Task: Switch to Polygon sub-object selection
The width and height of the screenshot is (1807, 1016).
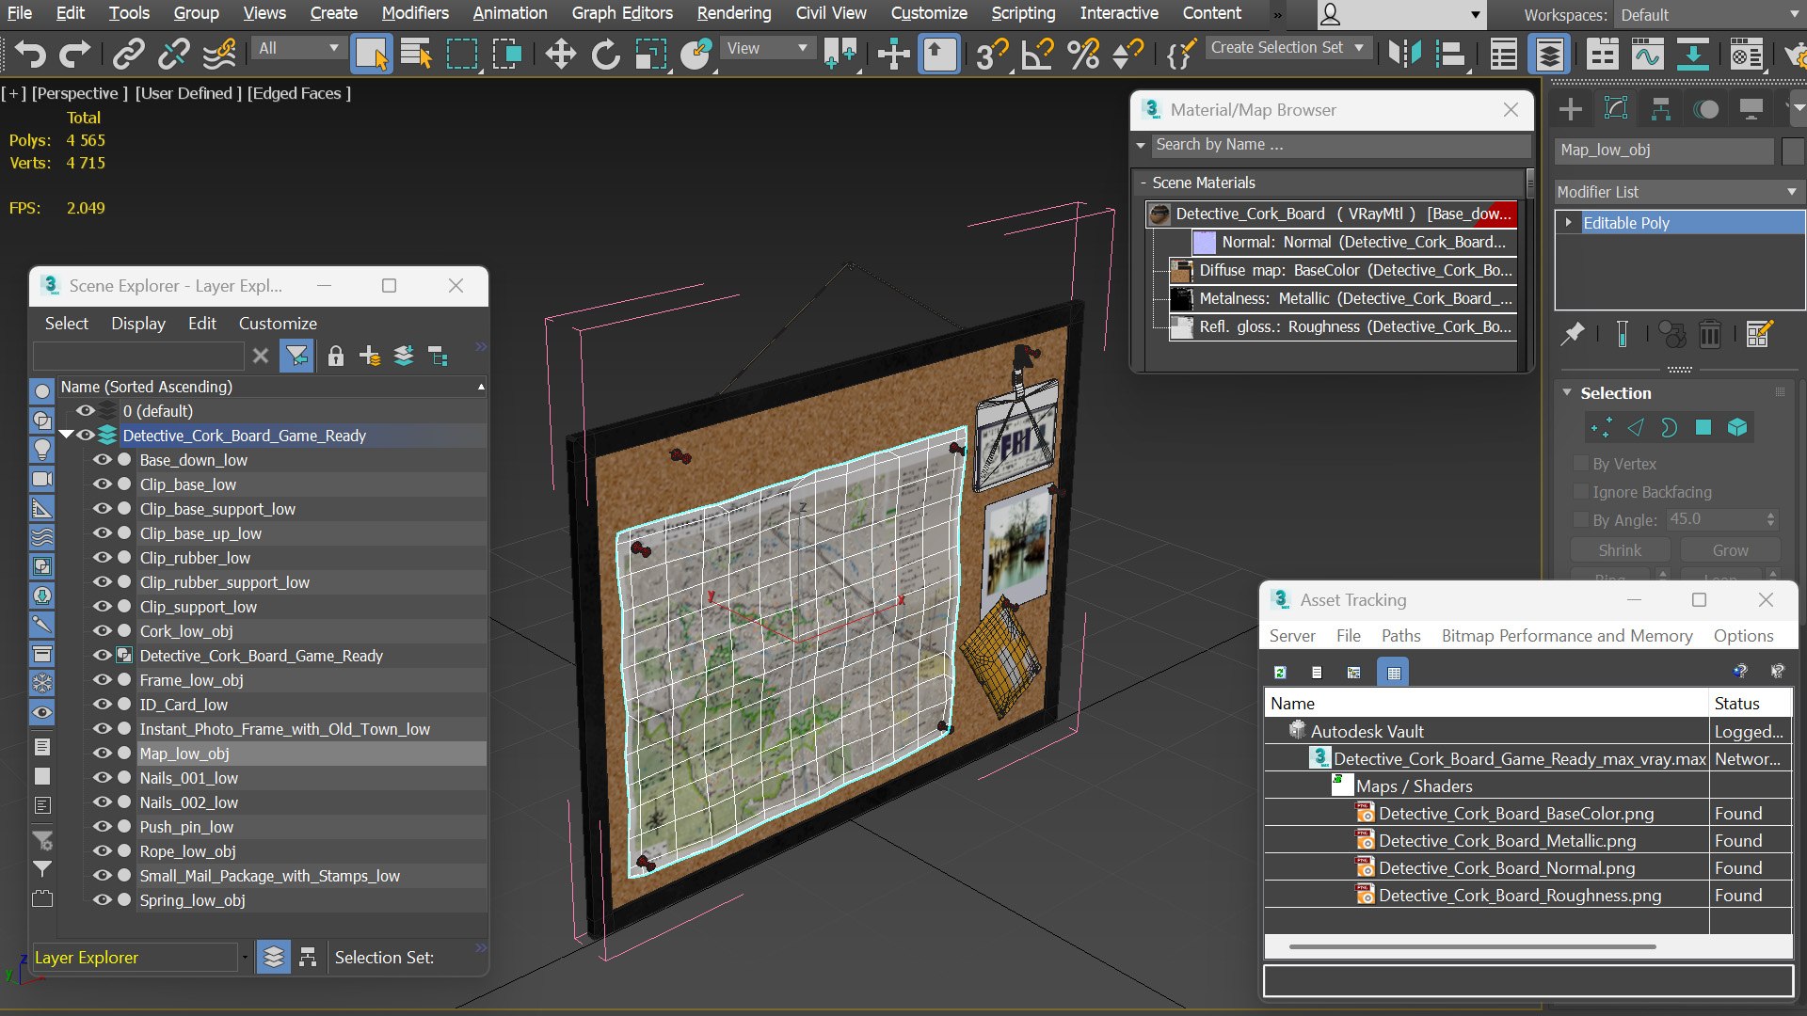Action: click(1703, 428)
